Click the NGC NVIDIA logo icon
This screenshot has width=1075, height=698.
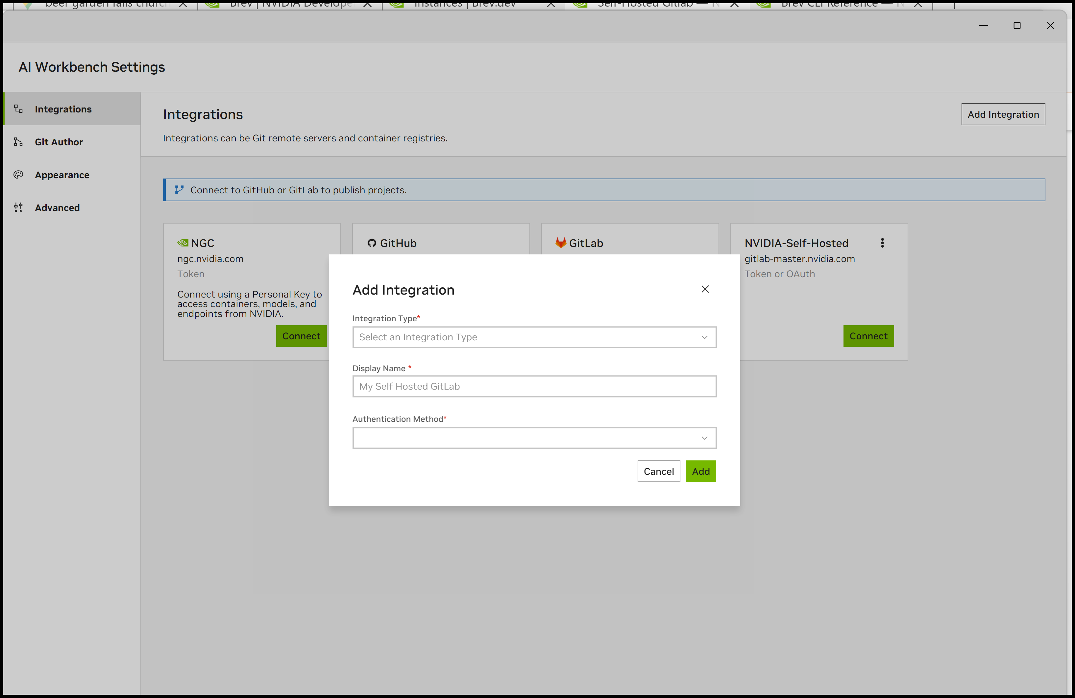(183, 243)
